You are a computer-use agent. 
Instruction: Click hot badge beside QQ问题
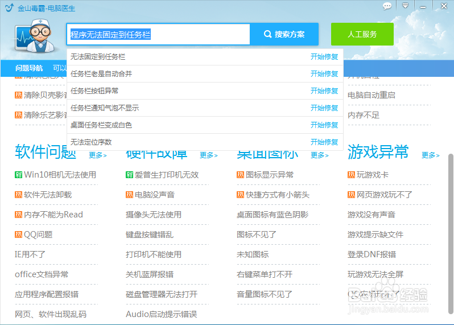(19, 235)
